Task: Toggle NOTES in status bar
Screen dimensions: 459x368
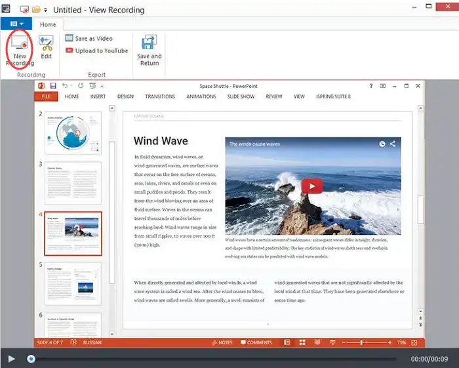Action: 222,342
